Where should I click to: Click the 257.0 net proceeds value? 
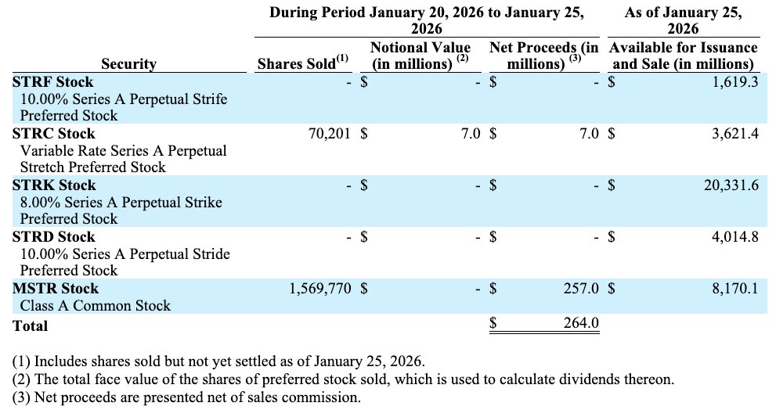[581, 289]
